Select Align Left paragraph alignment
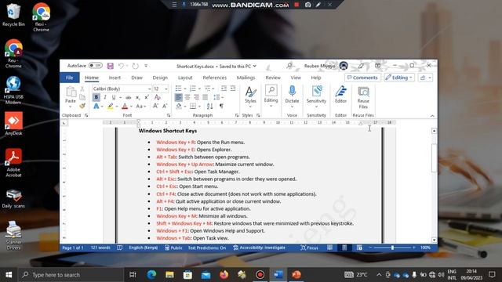Image resolution: width=502 pixels, height=282 pixels. pos(178,97)
